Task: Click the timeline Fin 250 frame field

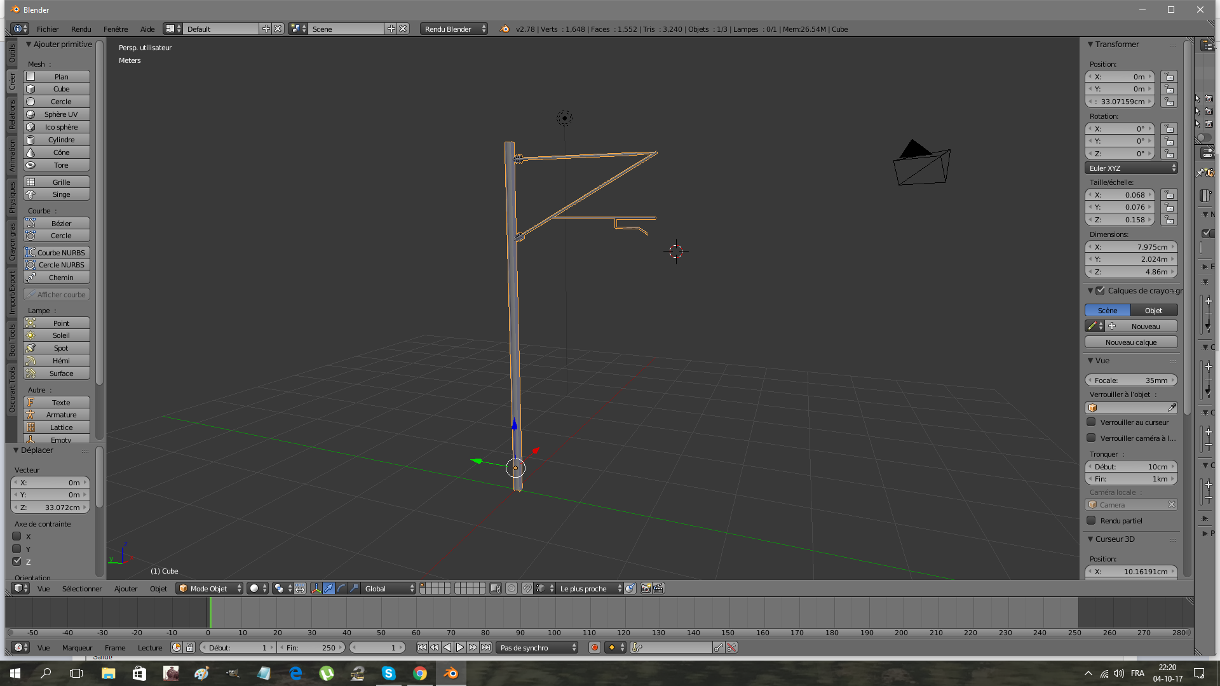Action: pyautogui.click(x=311, y=647)
